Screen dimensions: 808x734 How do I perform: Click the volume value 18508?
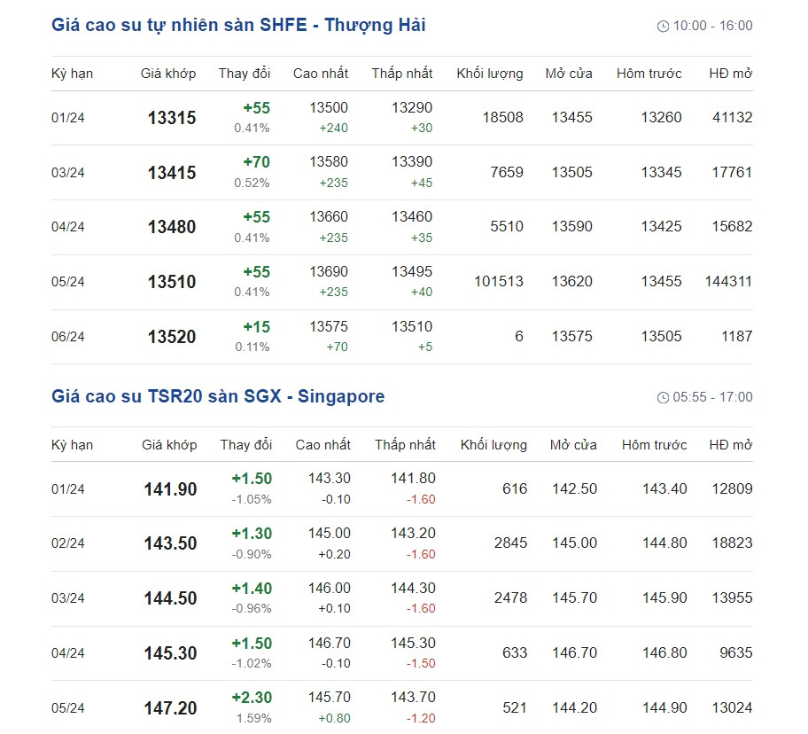[503, 118]
